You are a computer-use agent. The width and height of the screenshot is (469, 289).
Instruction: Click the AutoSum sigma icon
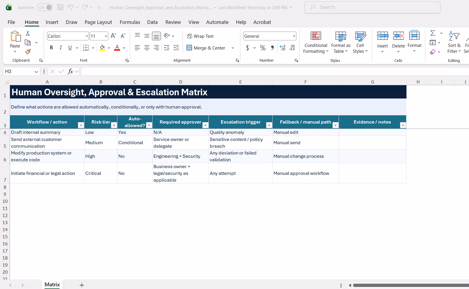tap(433, 33)
